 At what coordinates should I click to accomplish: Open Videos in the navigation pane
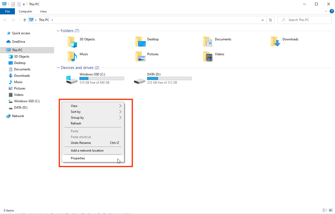tap(16, 95)
